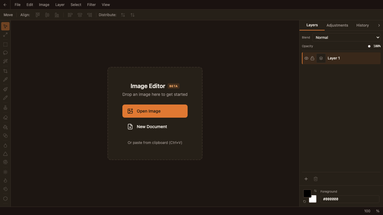
Task: Align right edges icon
Action: [89, 15]
